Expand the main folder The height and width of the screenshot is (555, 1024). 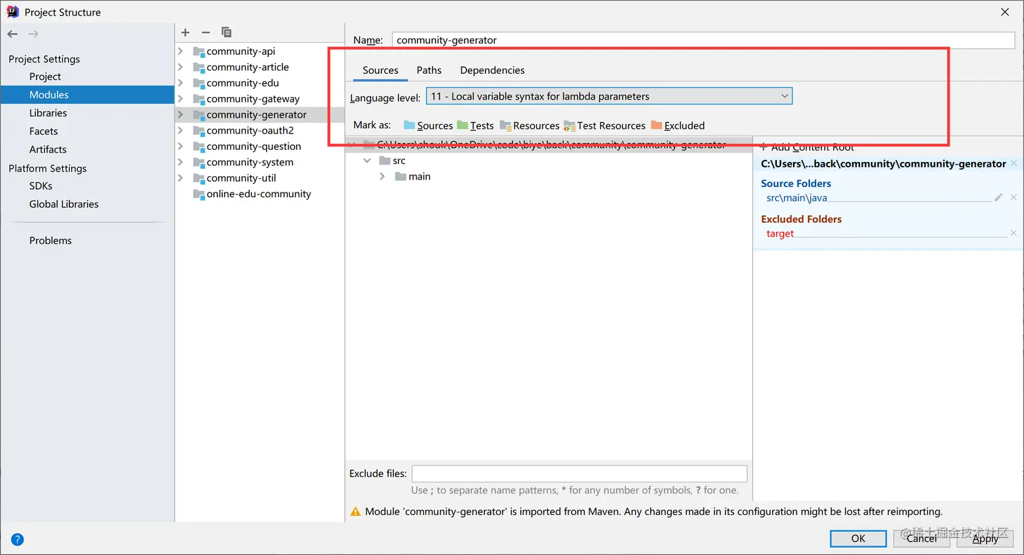click(383, 176)
